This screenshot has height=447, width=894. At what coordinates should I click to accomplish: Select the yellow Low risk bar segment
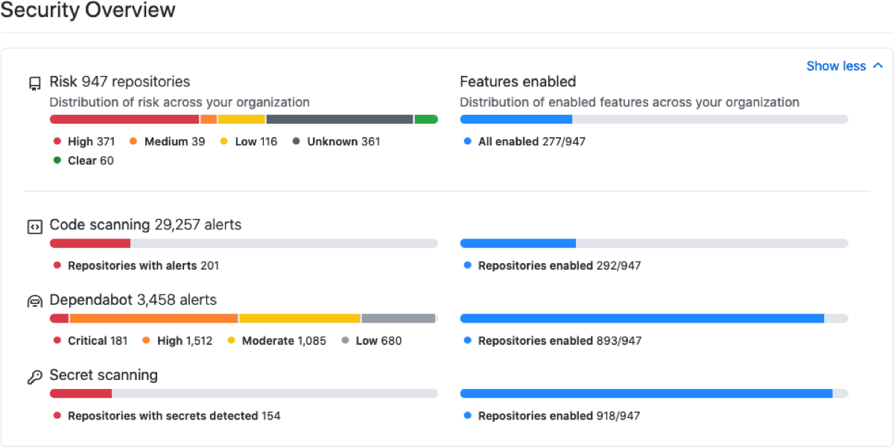coord(241,119)
